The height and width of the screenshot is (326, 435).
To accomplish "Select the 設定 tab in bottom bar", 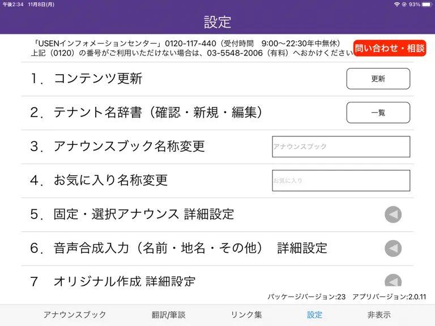I will pos(314,315).
